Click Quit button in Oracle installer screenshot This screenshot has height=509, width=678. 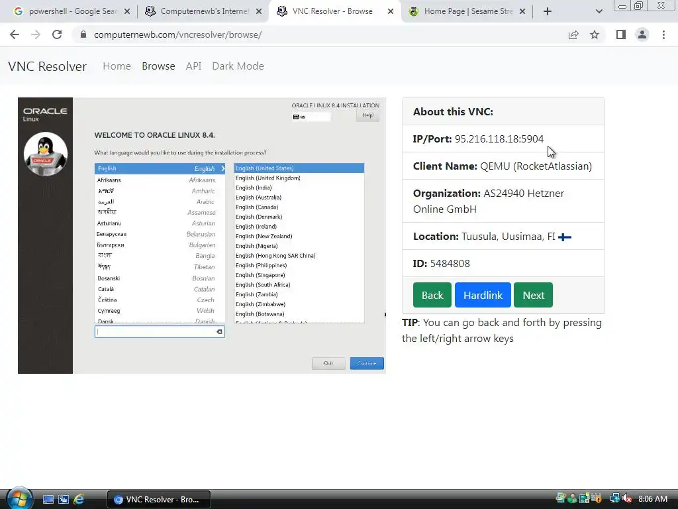[x=328, y=363]
